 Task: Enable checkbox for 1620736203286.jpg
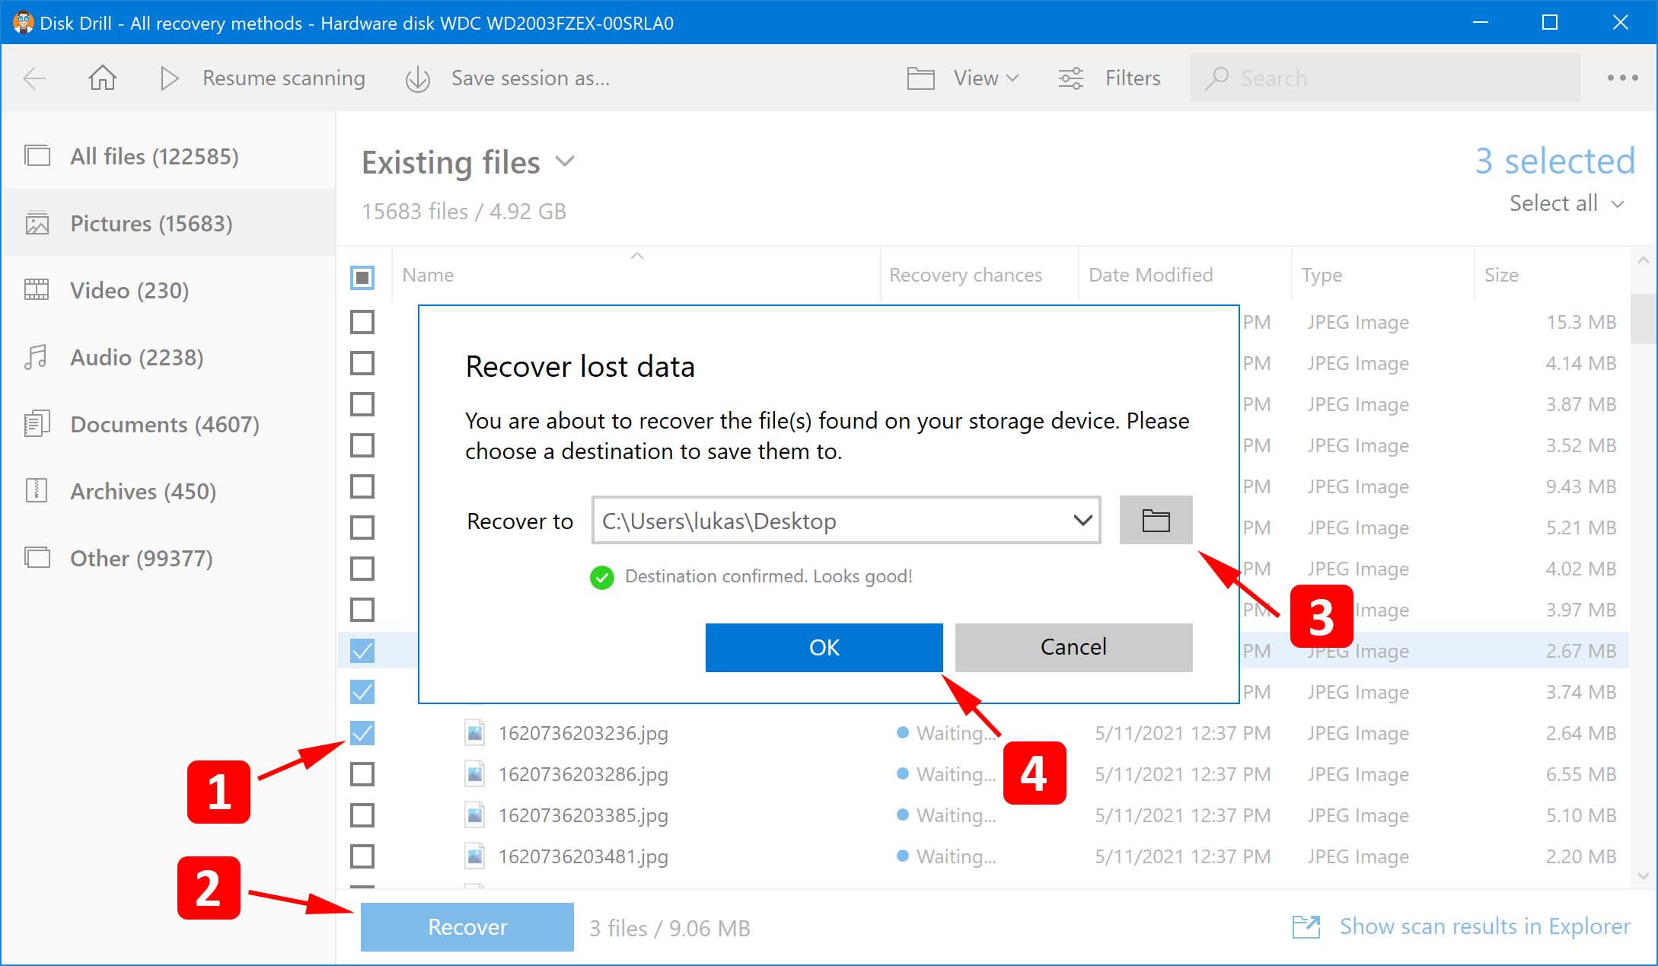point(361,774)
